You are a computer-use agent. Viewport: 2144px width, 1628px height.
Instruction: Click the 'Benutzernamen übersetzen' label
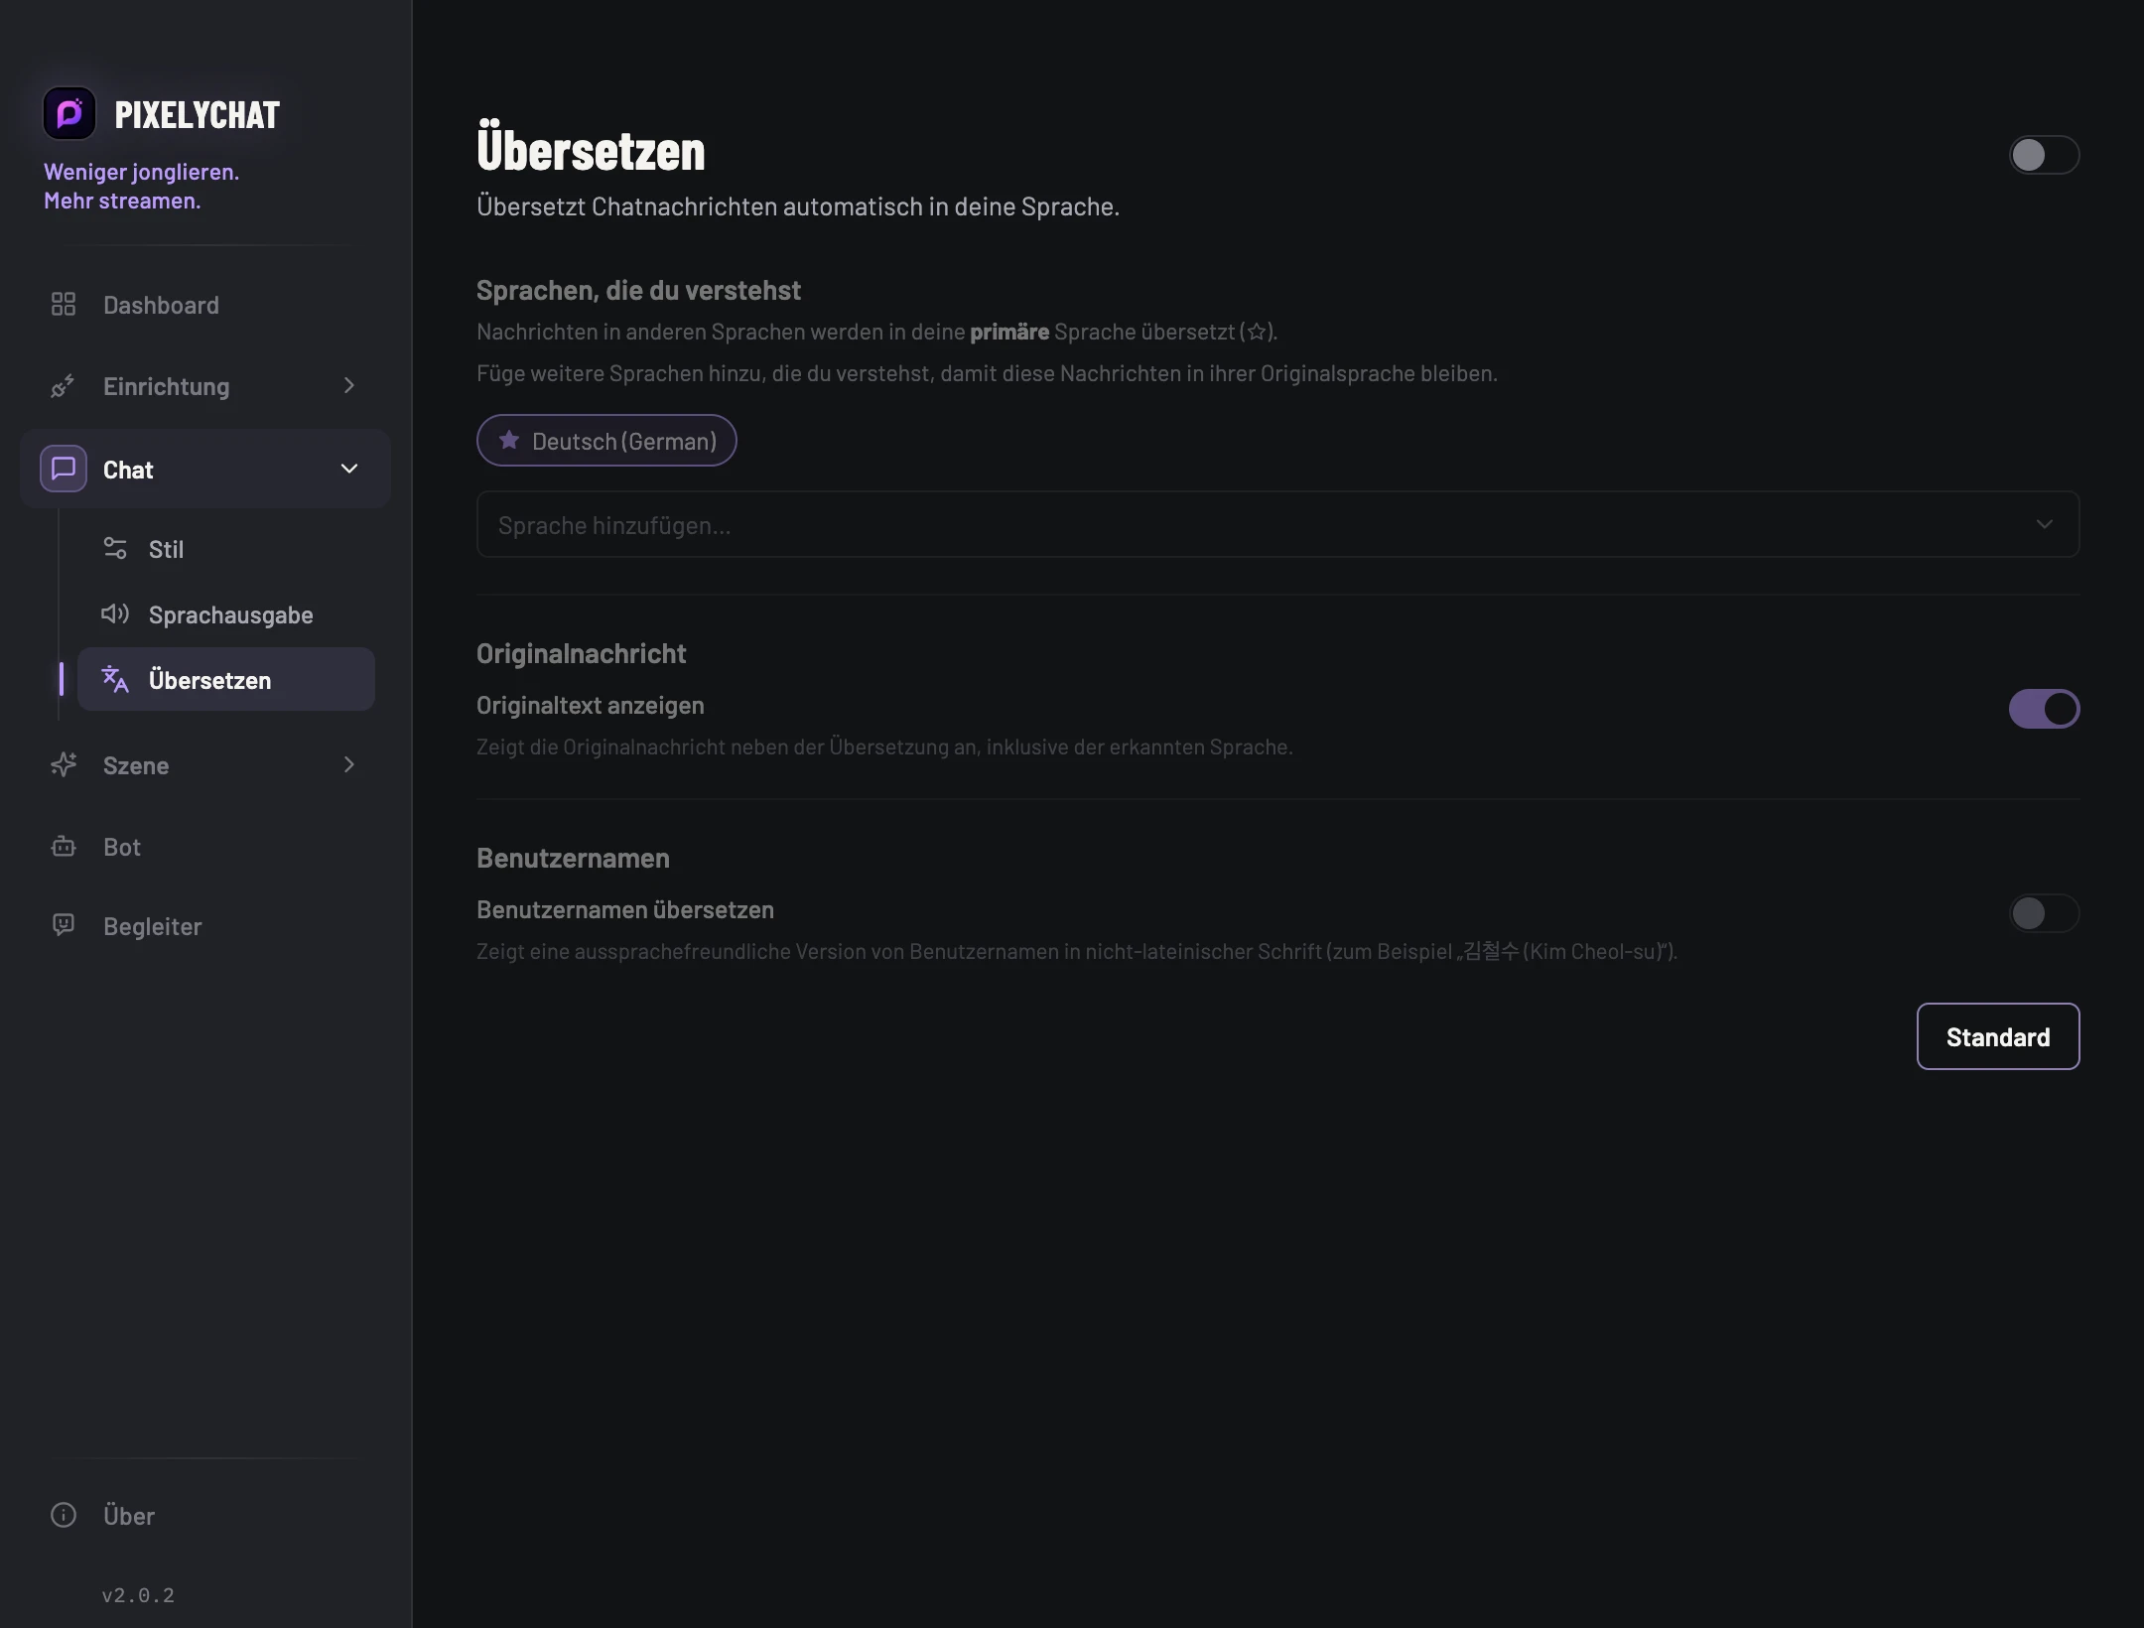tap(625, 910)
